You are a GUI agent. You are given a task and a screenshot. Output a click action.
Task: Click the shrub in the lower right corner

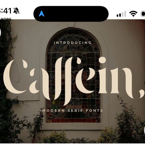[130, 126]
